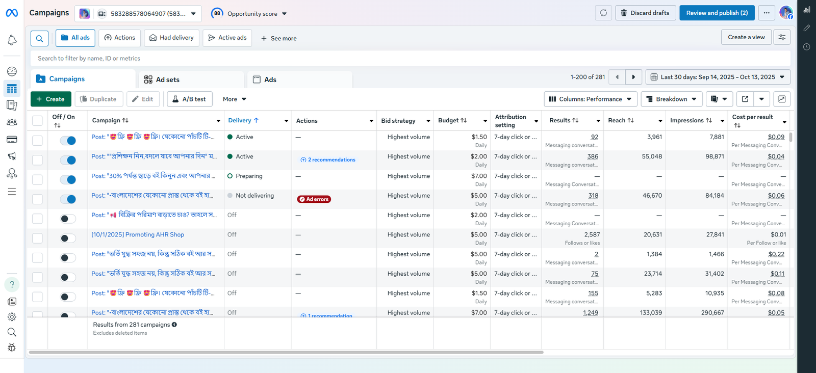Open the Help question mark icon
This screenshot has width=816, height=373.
pos(12,284)
